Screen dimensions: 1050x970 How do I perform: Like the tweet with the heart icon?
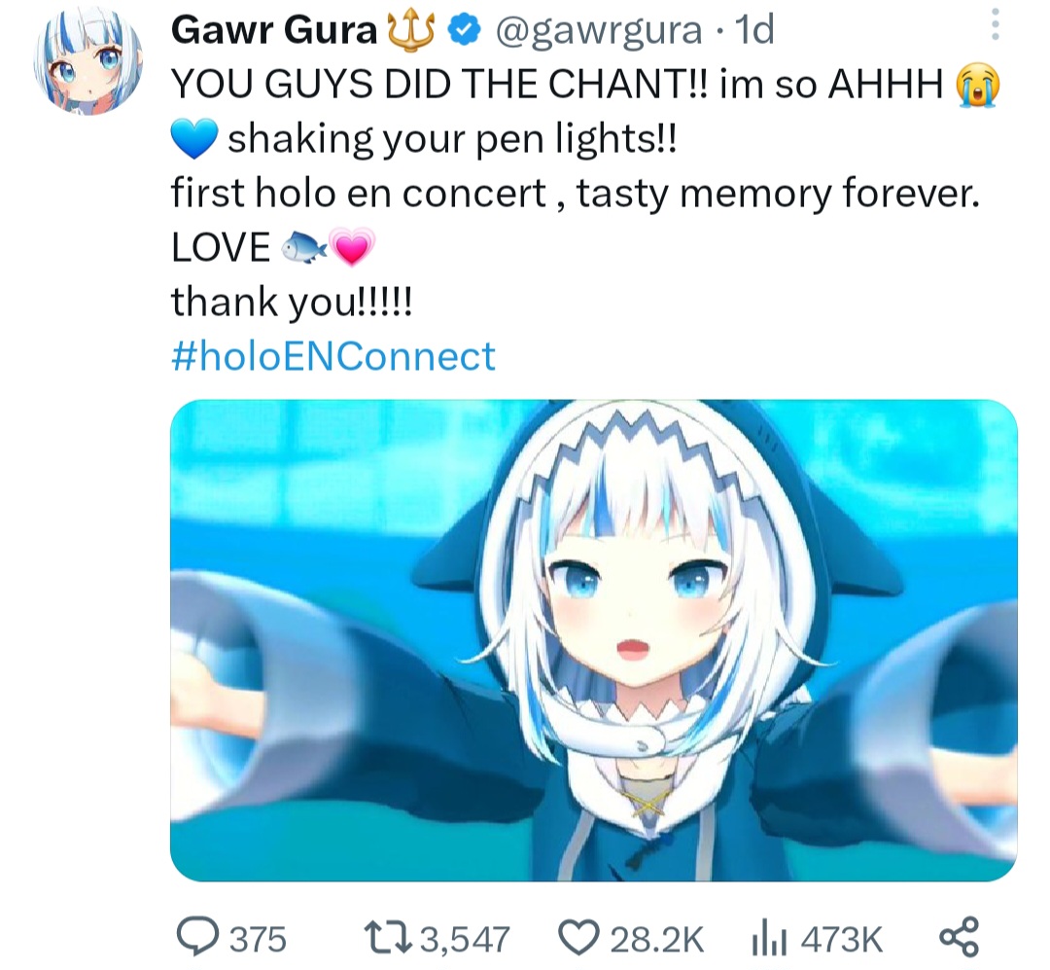click(577, 937)
